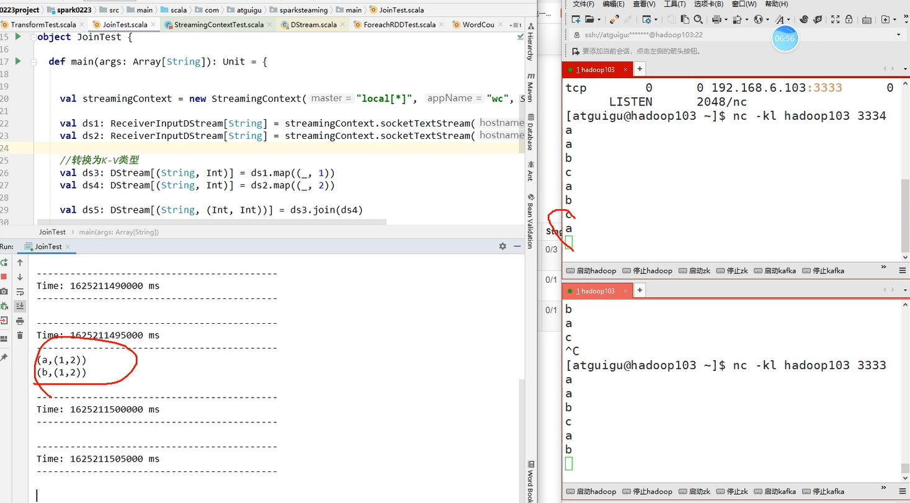Open the tab list dropdown of lower Xshell pane
The width and height of the screenshot is (910, 503).
pos(904,290)
